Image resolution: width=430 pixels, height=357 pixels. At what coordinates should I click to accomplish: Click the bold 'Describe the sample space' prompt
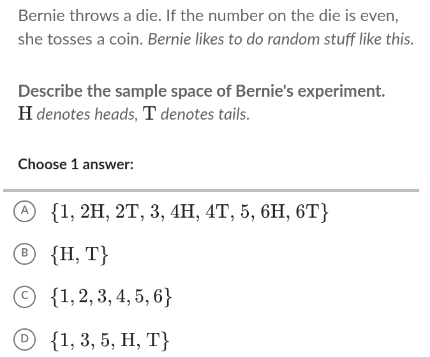tap(202, 91)
